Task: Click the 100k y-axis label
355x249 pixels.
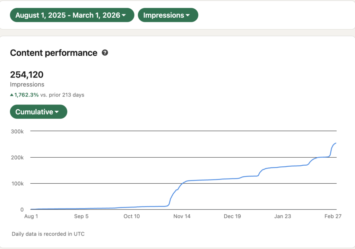Action: pyautogui.click(x=17, y=183)
